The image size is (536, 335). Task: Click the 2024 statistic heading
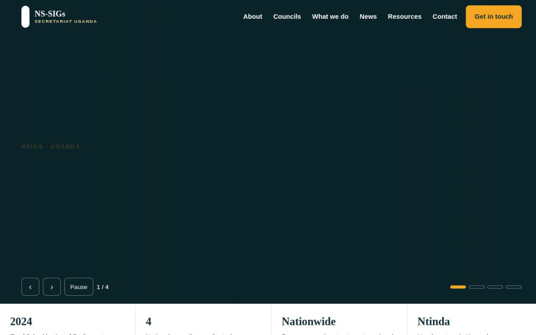(x=21, y=322)
